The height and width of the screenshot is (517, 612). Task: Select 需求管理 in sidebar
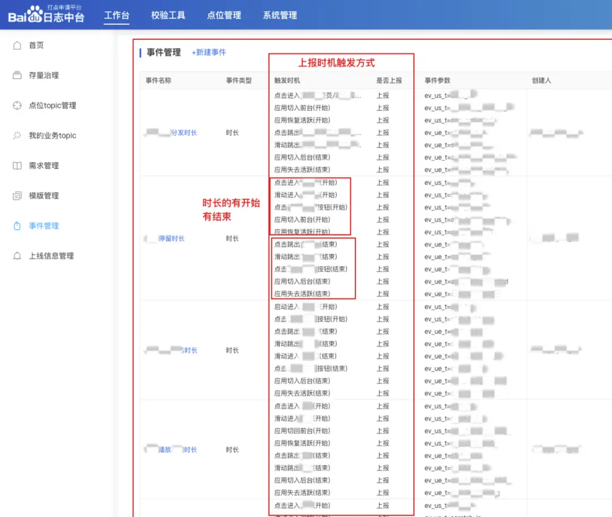[x=44, y=166]
